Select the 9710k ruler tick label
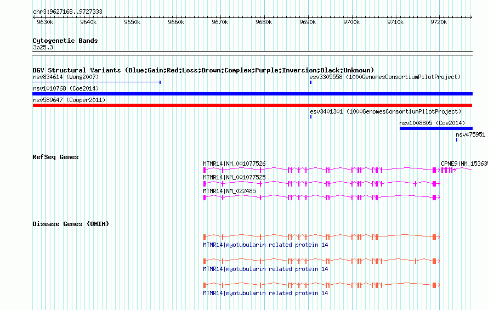Screen dimensions: 488x310 coord(395,22)
